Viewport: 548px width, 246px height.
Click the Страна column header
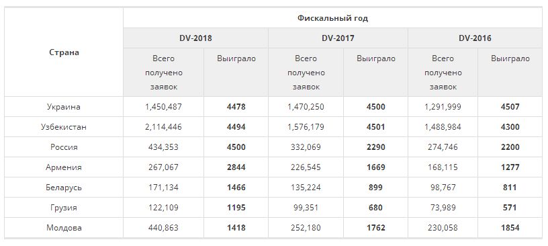[x=64, y=52]
